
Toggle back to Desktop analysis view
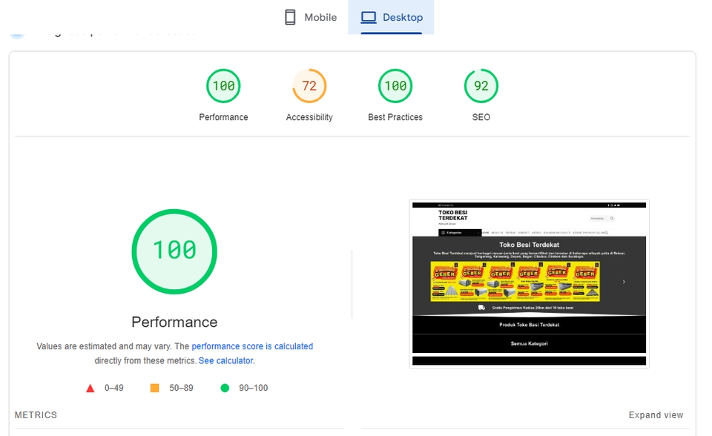point(391,16)
